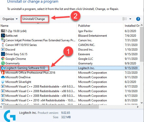This screenshot has width=144, height=122.
Task: Click the Microsoft OneDrive cloud icon
Action: tap(3, 77)
